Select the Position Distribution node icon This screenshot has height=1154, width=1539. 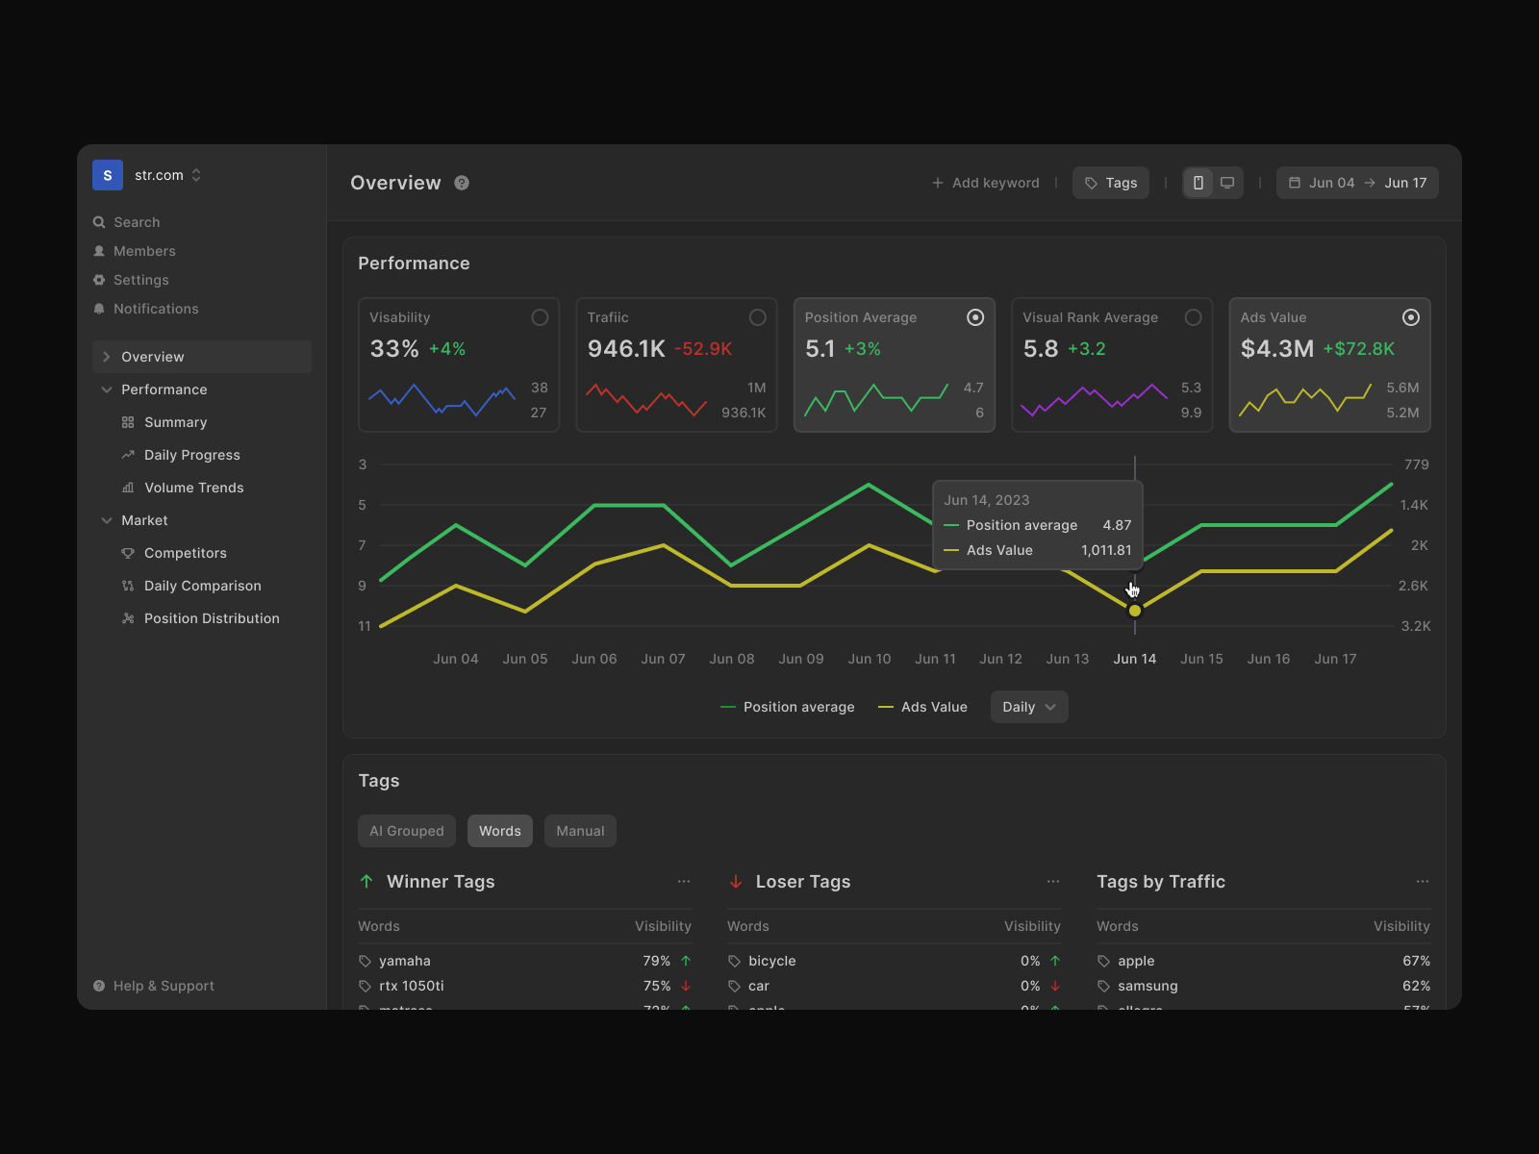click(x=129, y=618)
